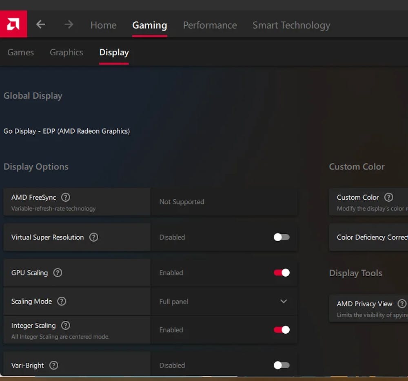Screen dimensions: 408x381
Task: Go back with the left arrow
Action: pyautogui.click(x=40, y=24)
